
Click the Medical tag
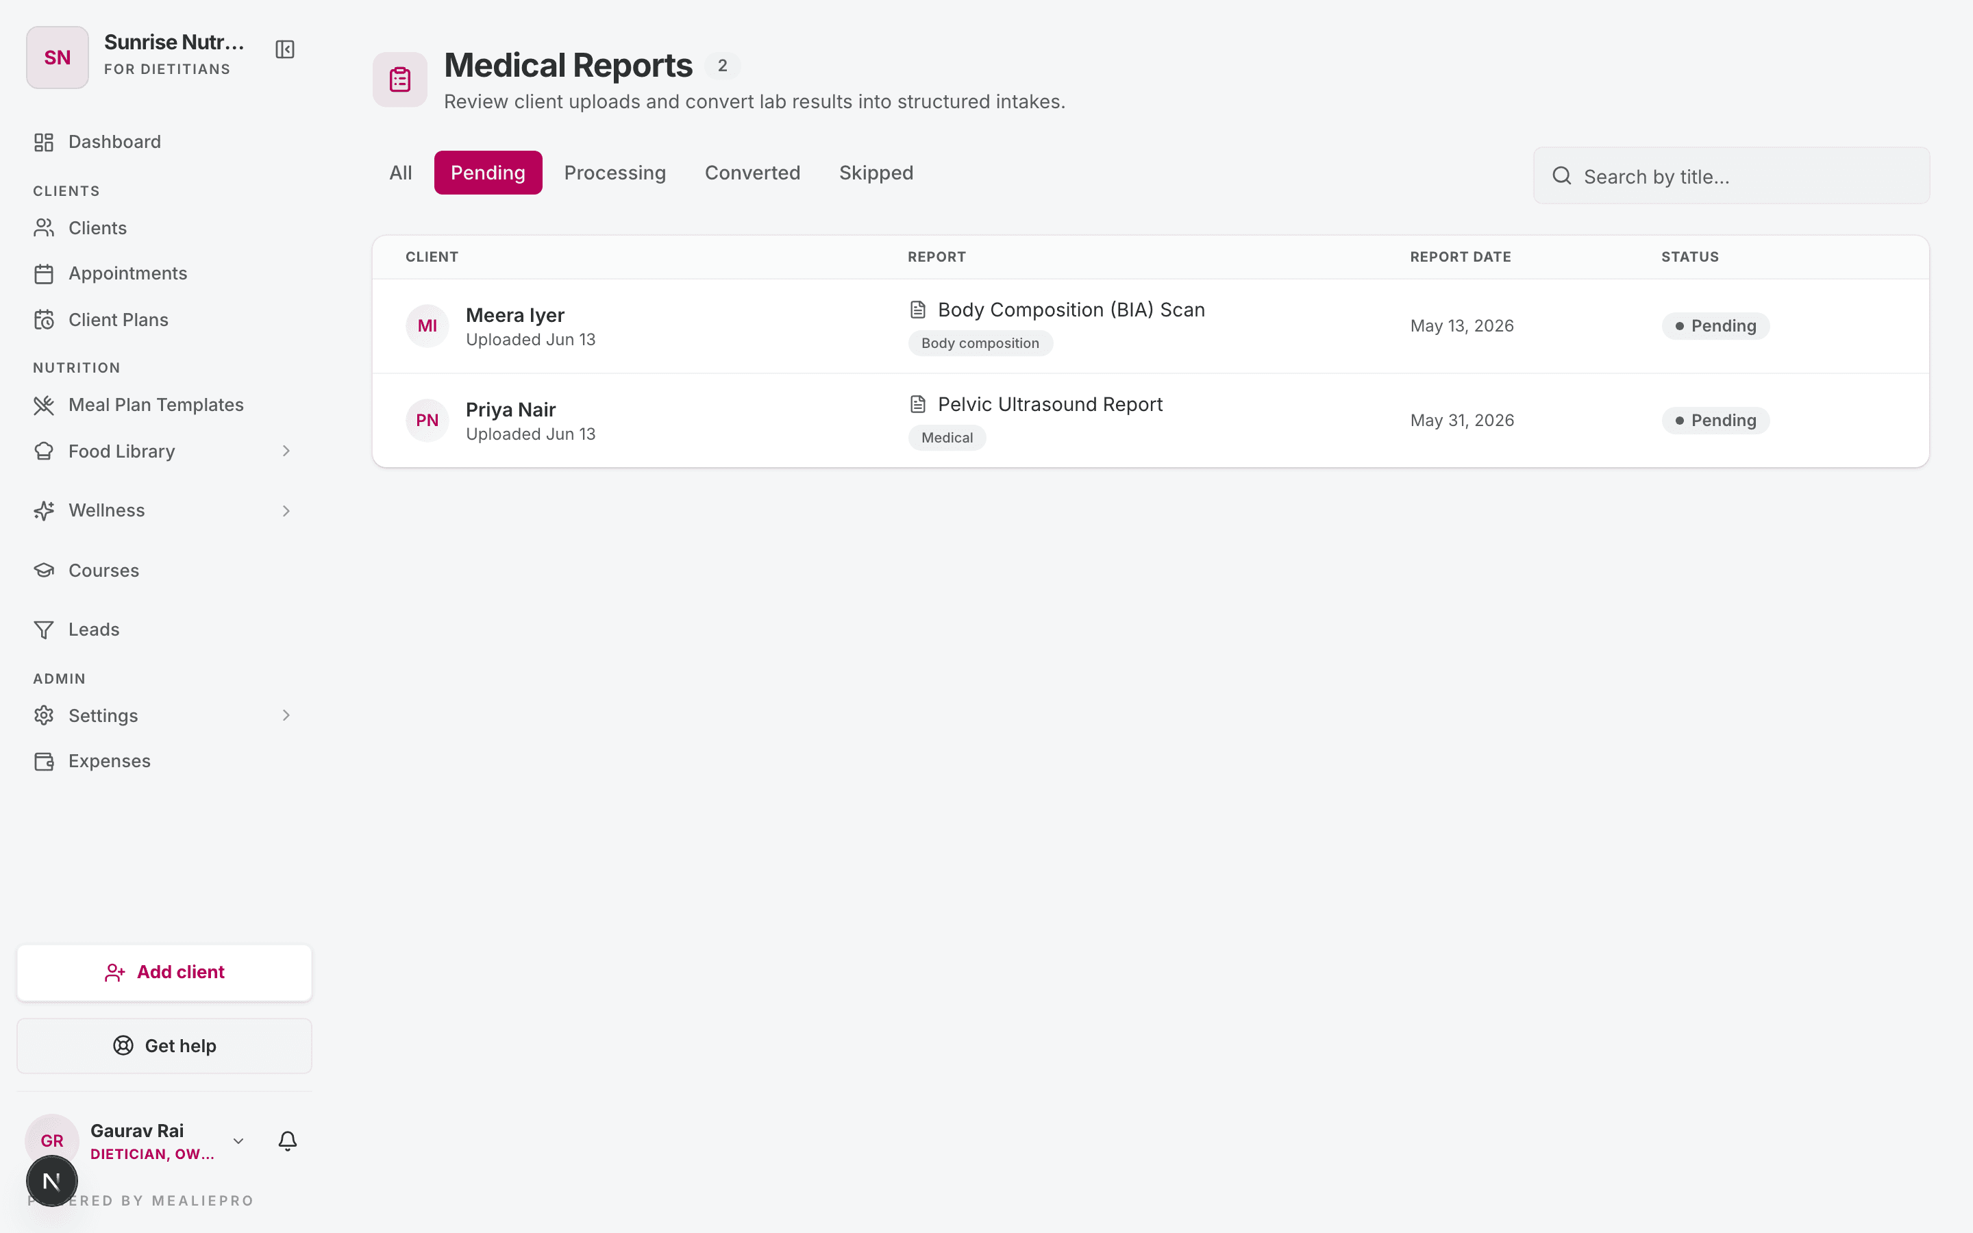[x=947, y=438]
